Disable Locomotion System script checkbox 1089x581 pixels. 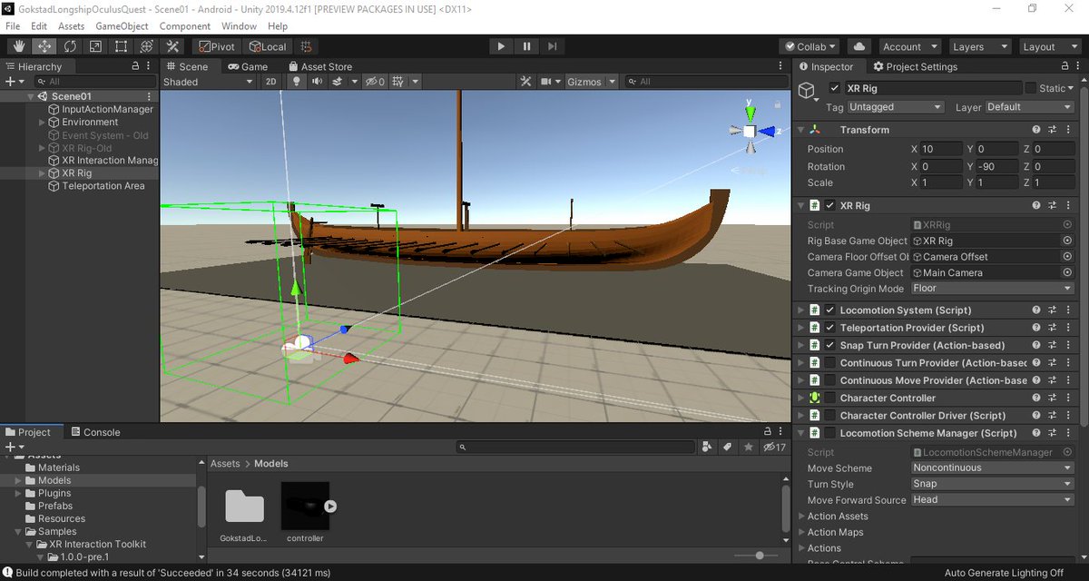830,310
